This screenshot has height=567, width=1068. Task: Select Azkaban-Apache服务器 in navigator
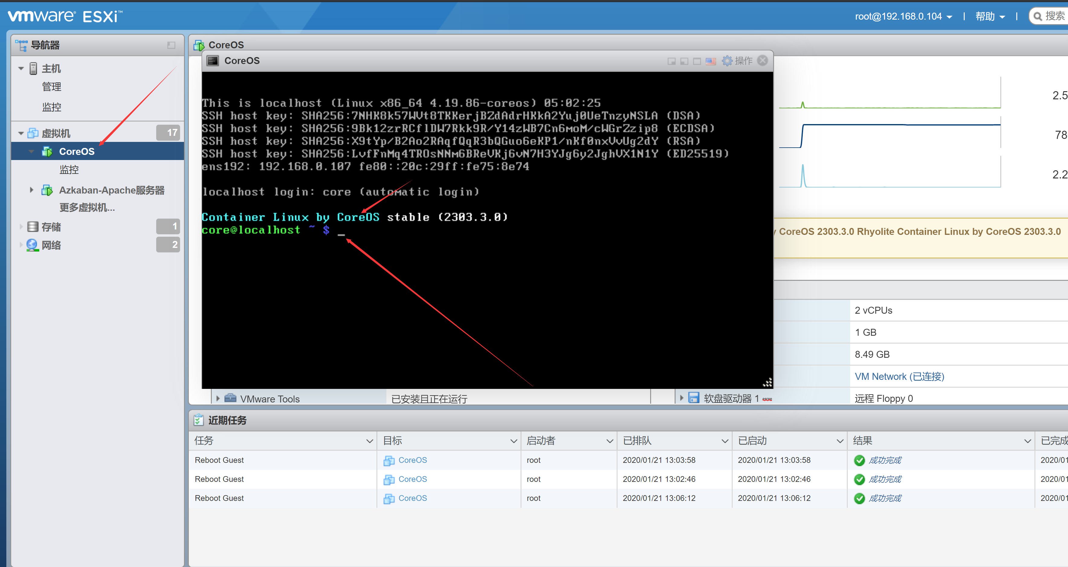pos(112,190)
